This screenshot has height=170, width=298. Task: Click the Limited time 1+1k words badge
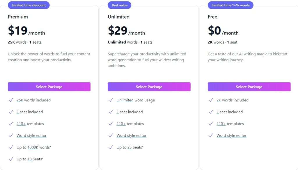[230, 5]
